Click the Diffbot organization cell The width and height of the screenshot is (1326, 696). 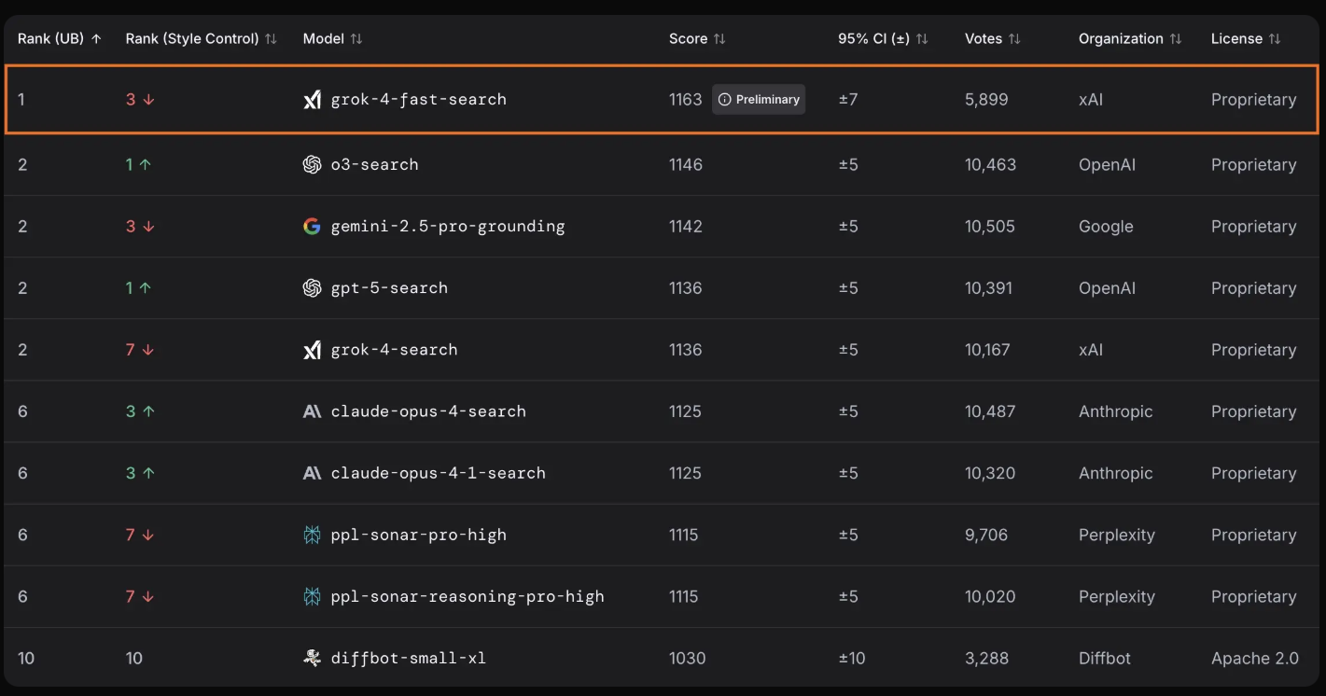[1105, 658]
